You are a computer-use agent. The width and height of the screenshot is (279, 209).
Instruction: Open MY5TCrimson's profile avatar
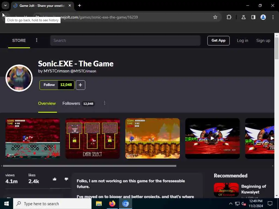point(19,78)
